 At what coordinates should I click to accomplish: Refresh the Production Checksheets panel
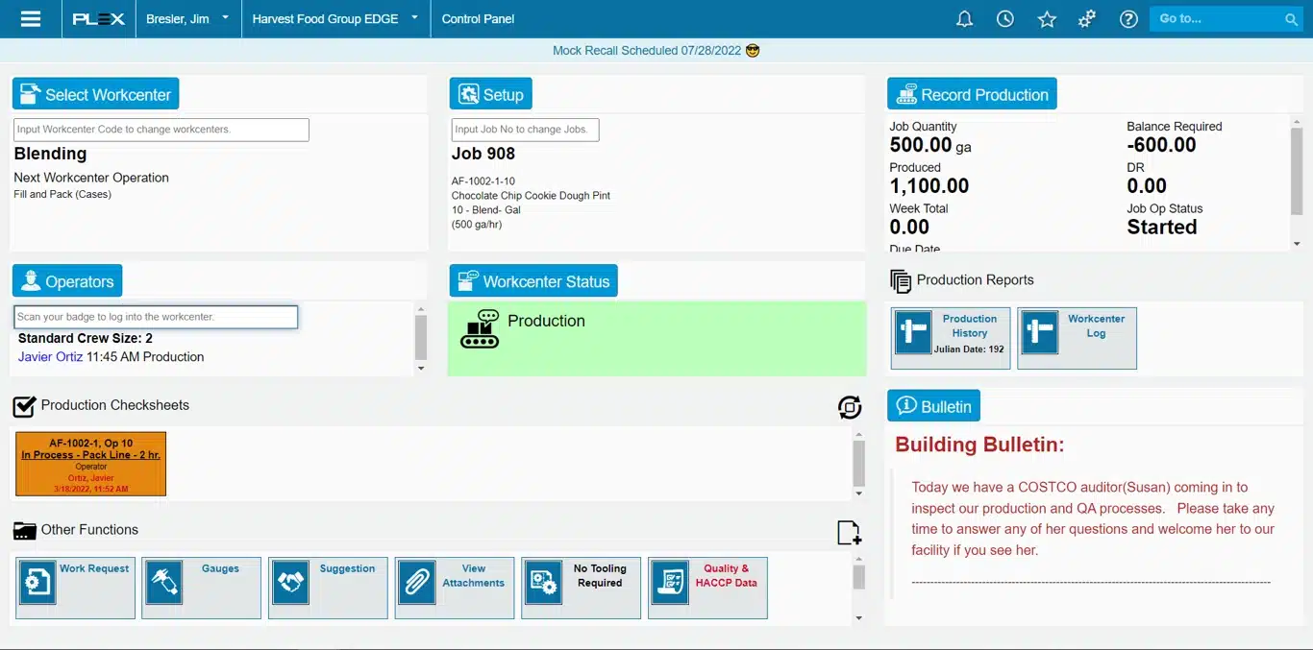(849, 407)
